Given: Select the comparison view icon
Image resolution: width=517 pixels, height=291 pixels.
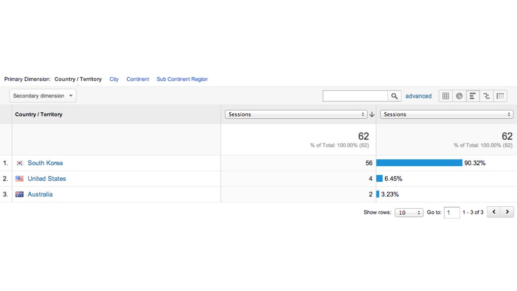Looking at the screenshot, I should [486, 96].
